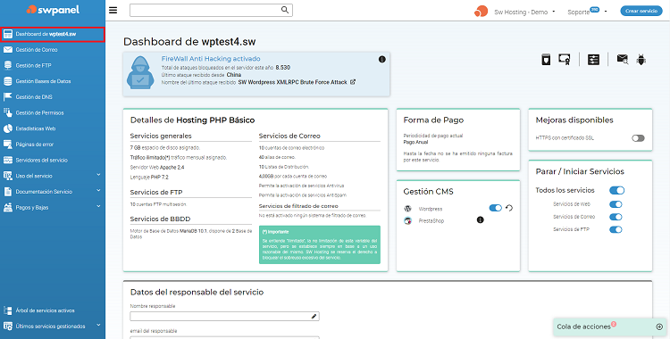Open the shield security icon above Mejoras disponibles

pyautogui.click(x=546, y=60)
